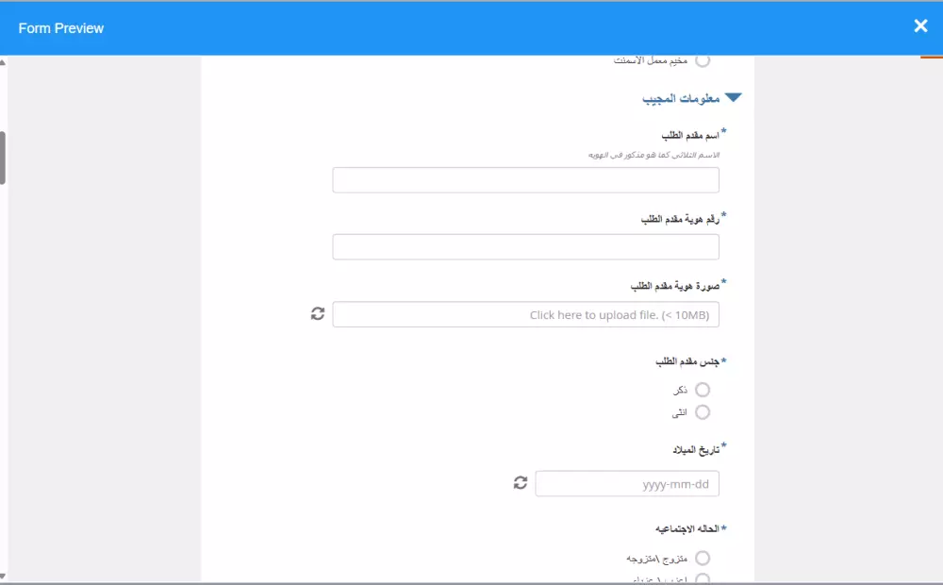Click the refresh icon beside the birth date field
This screenshot has height=585, width=943.
click(x=520, y=482)
